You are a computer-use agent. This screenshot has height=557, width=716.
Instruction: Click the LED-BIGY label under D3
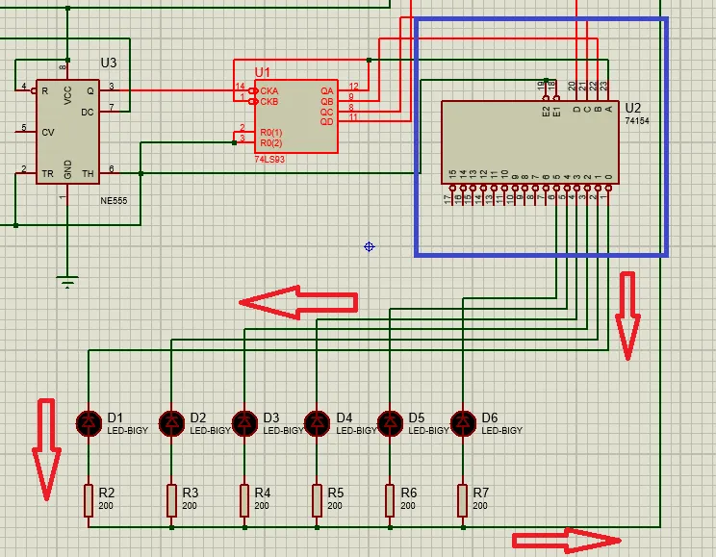(x=283, y=431)
